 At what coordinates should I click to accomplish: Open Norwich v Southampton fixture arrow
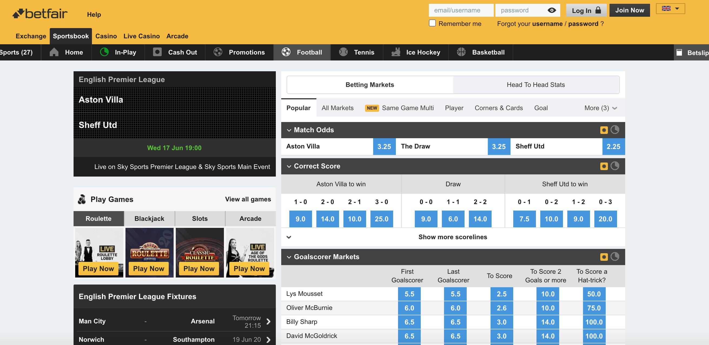coord(268,340)
